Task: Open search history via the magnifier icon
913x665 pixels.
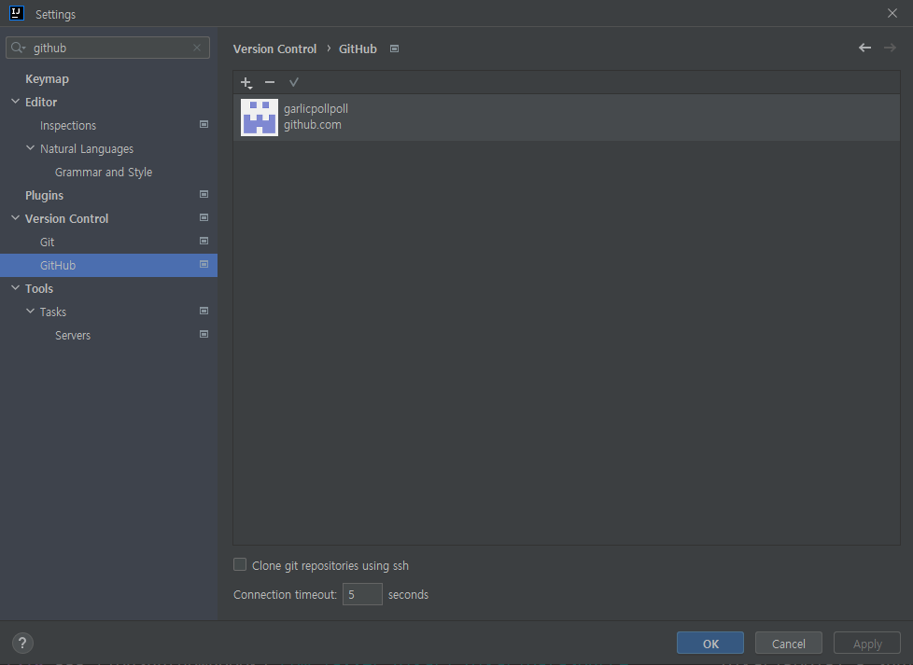Action: pyautogui.click(x=18, y=48)
